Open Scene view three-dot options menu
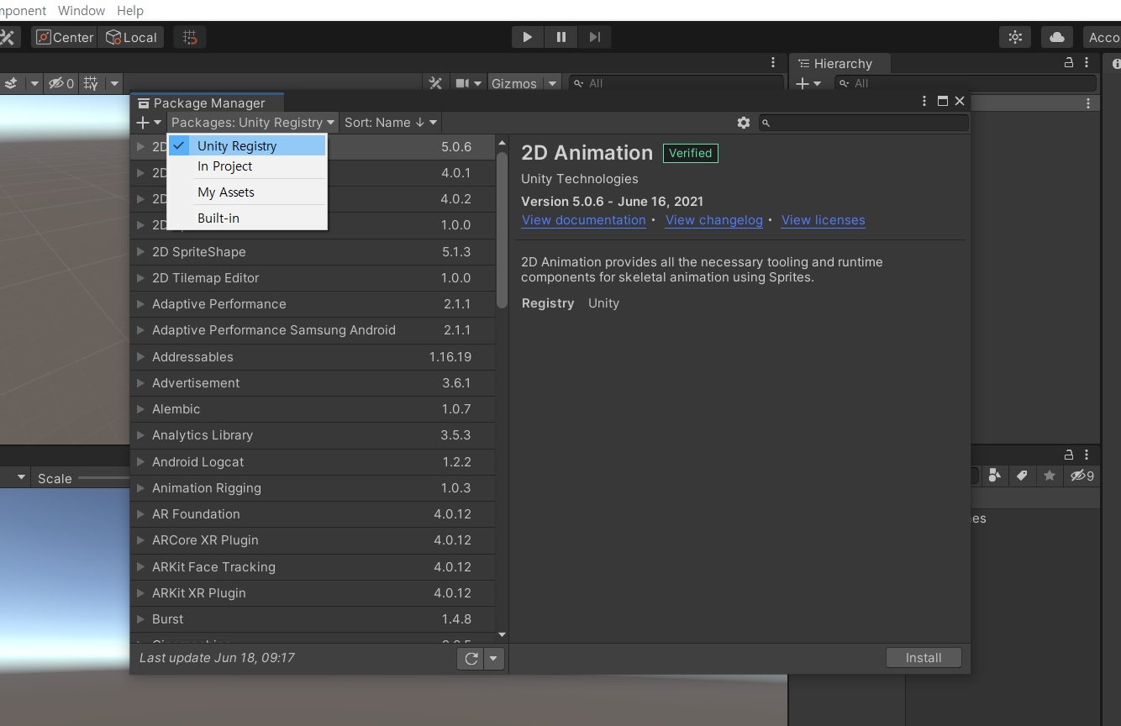 pyautogui.click(x=773, y=63)
